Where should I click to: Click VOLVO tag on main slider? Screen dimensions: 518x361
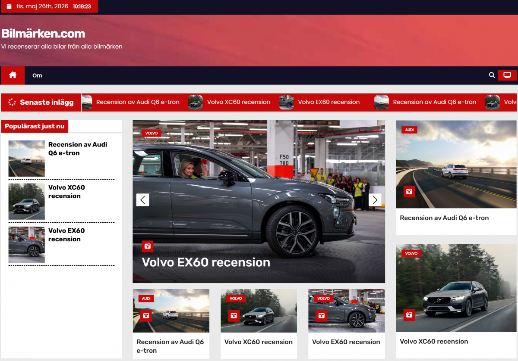click(152, 133)
